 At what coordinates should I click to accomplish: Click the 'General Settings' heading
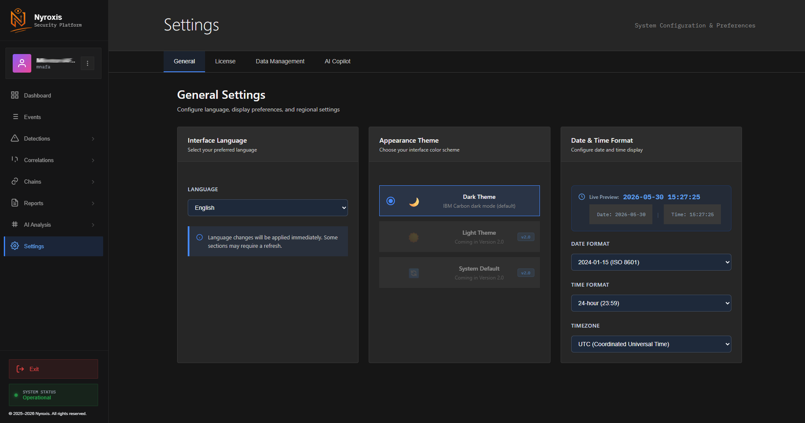[221, 95]
